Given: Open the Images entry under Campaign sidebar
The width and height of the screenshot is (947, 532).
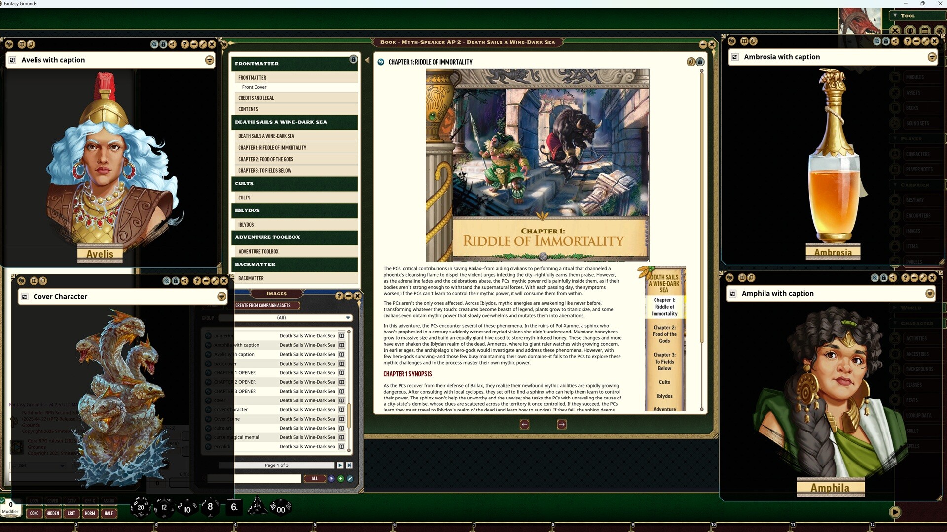Looking at the screenshot, I should click(915, 231).
